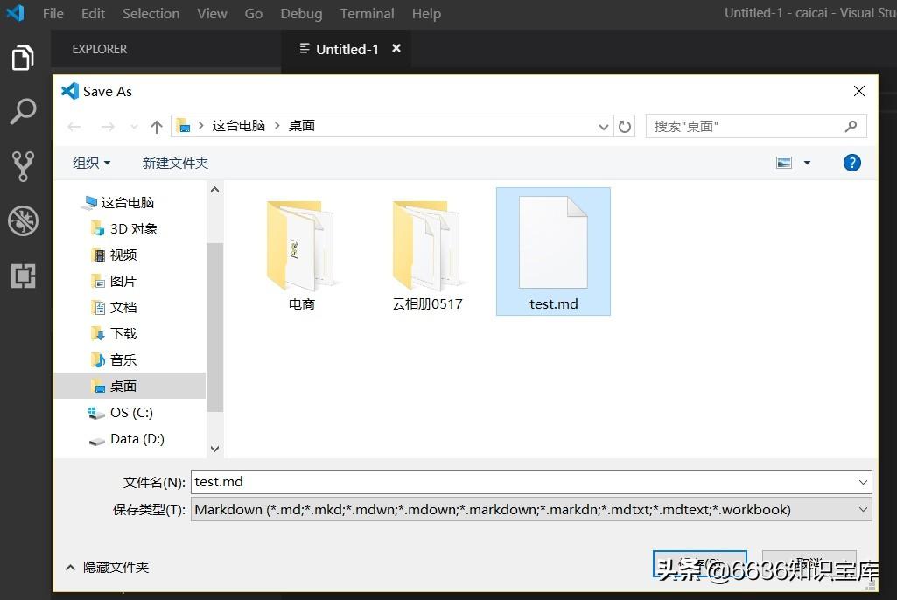897x600 pixels.
Task: Close the Save As dialog
Action: click(x=858, y=91)
